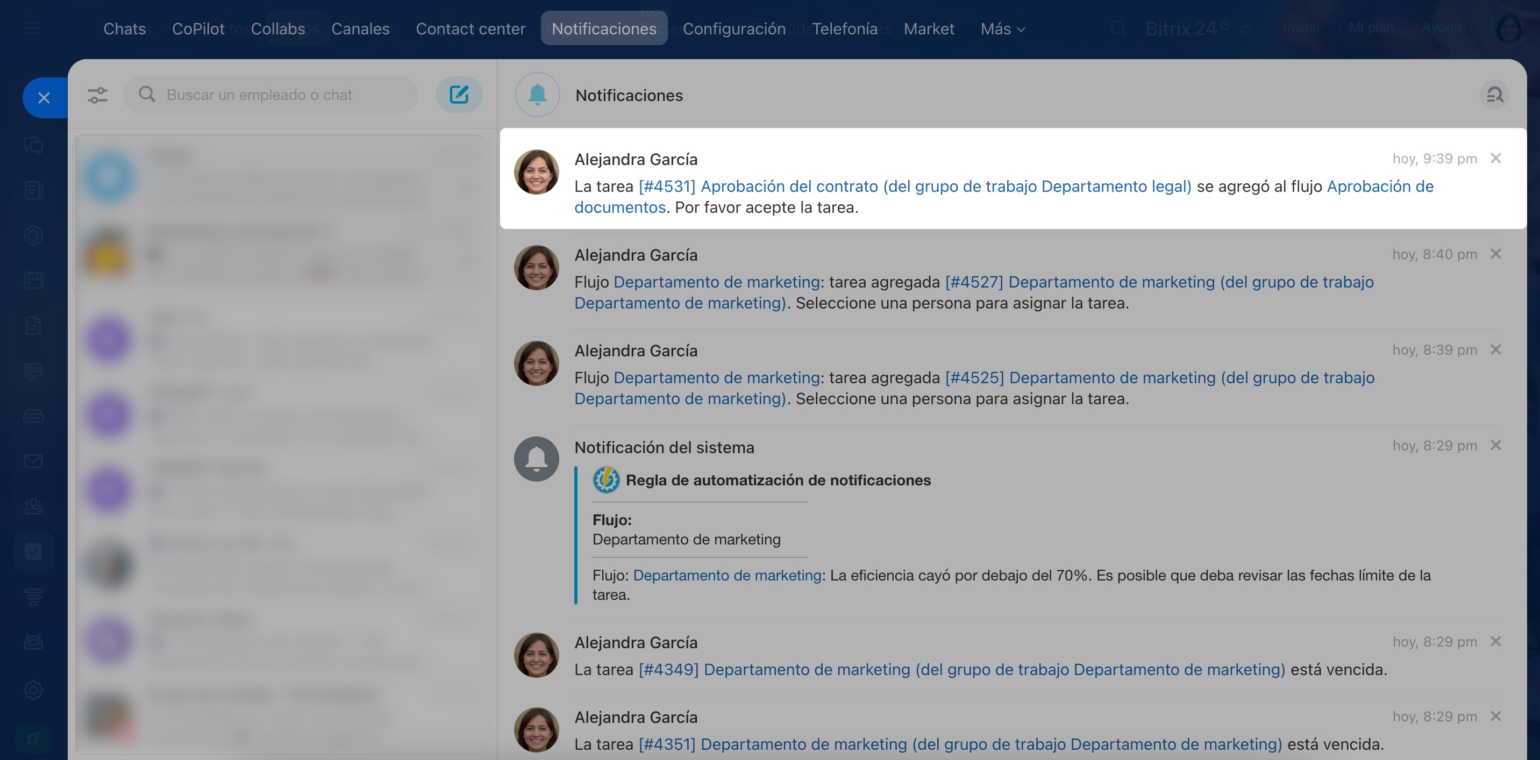This screenshot has height=760, width=1540.
Task: Switch to the Canales tab
Action: [x=360, y=28]
